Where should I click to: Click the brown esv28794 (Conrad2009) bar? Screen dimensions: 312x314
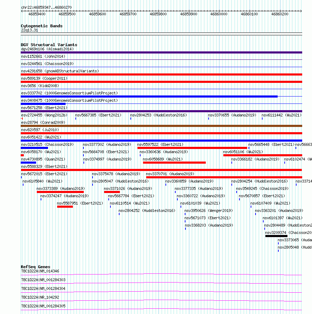point(161,126)
